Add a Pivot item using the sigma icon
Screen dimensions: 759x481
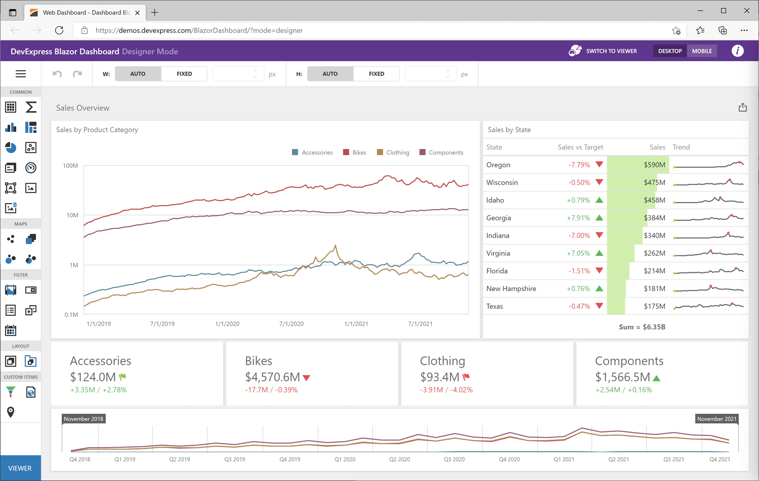(31, 107)
